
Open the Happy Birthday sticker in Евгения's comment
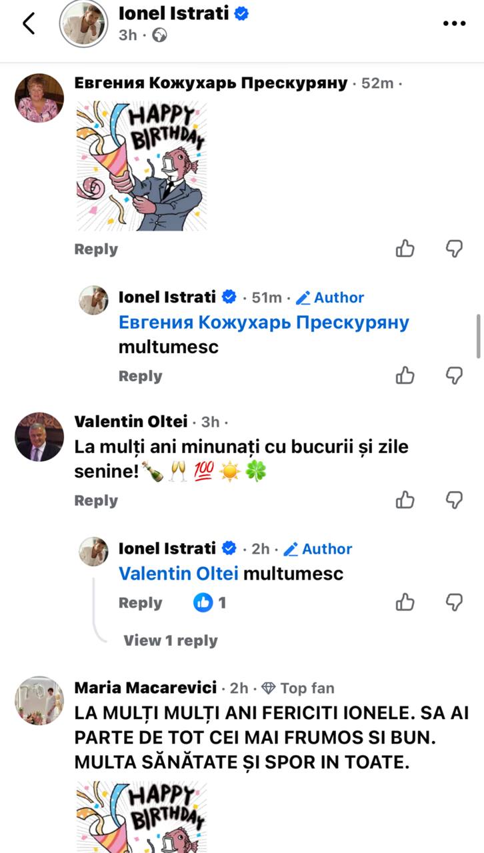[141, 166]
